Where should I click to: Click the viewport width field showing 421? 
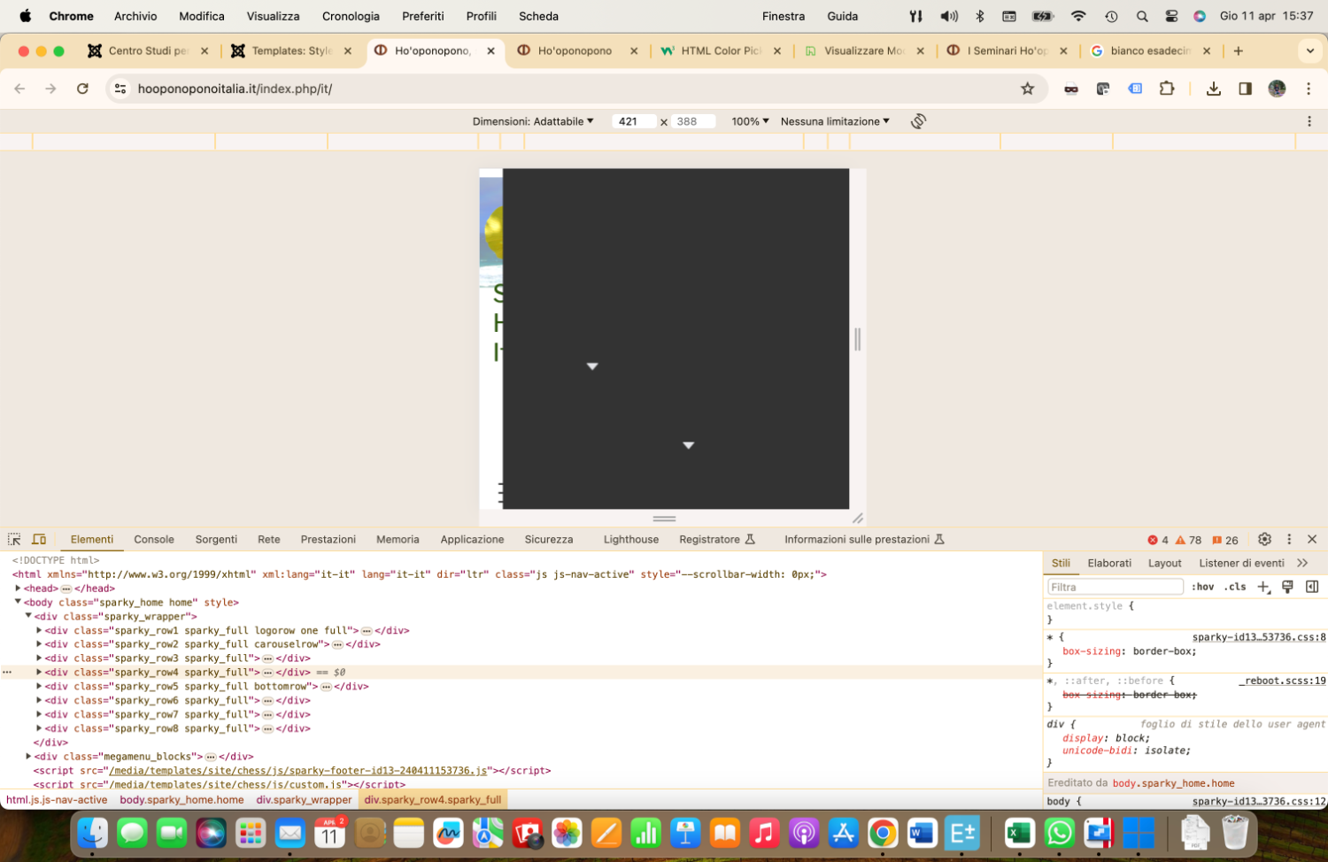[633, 121]
